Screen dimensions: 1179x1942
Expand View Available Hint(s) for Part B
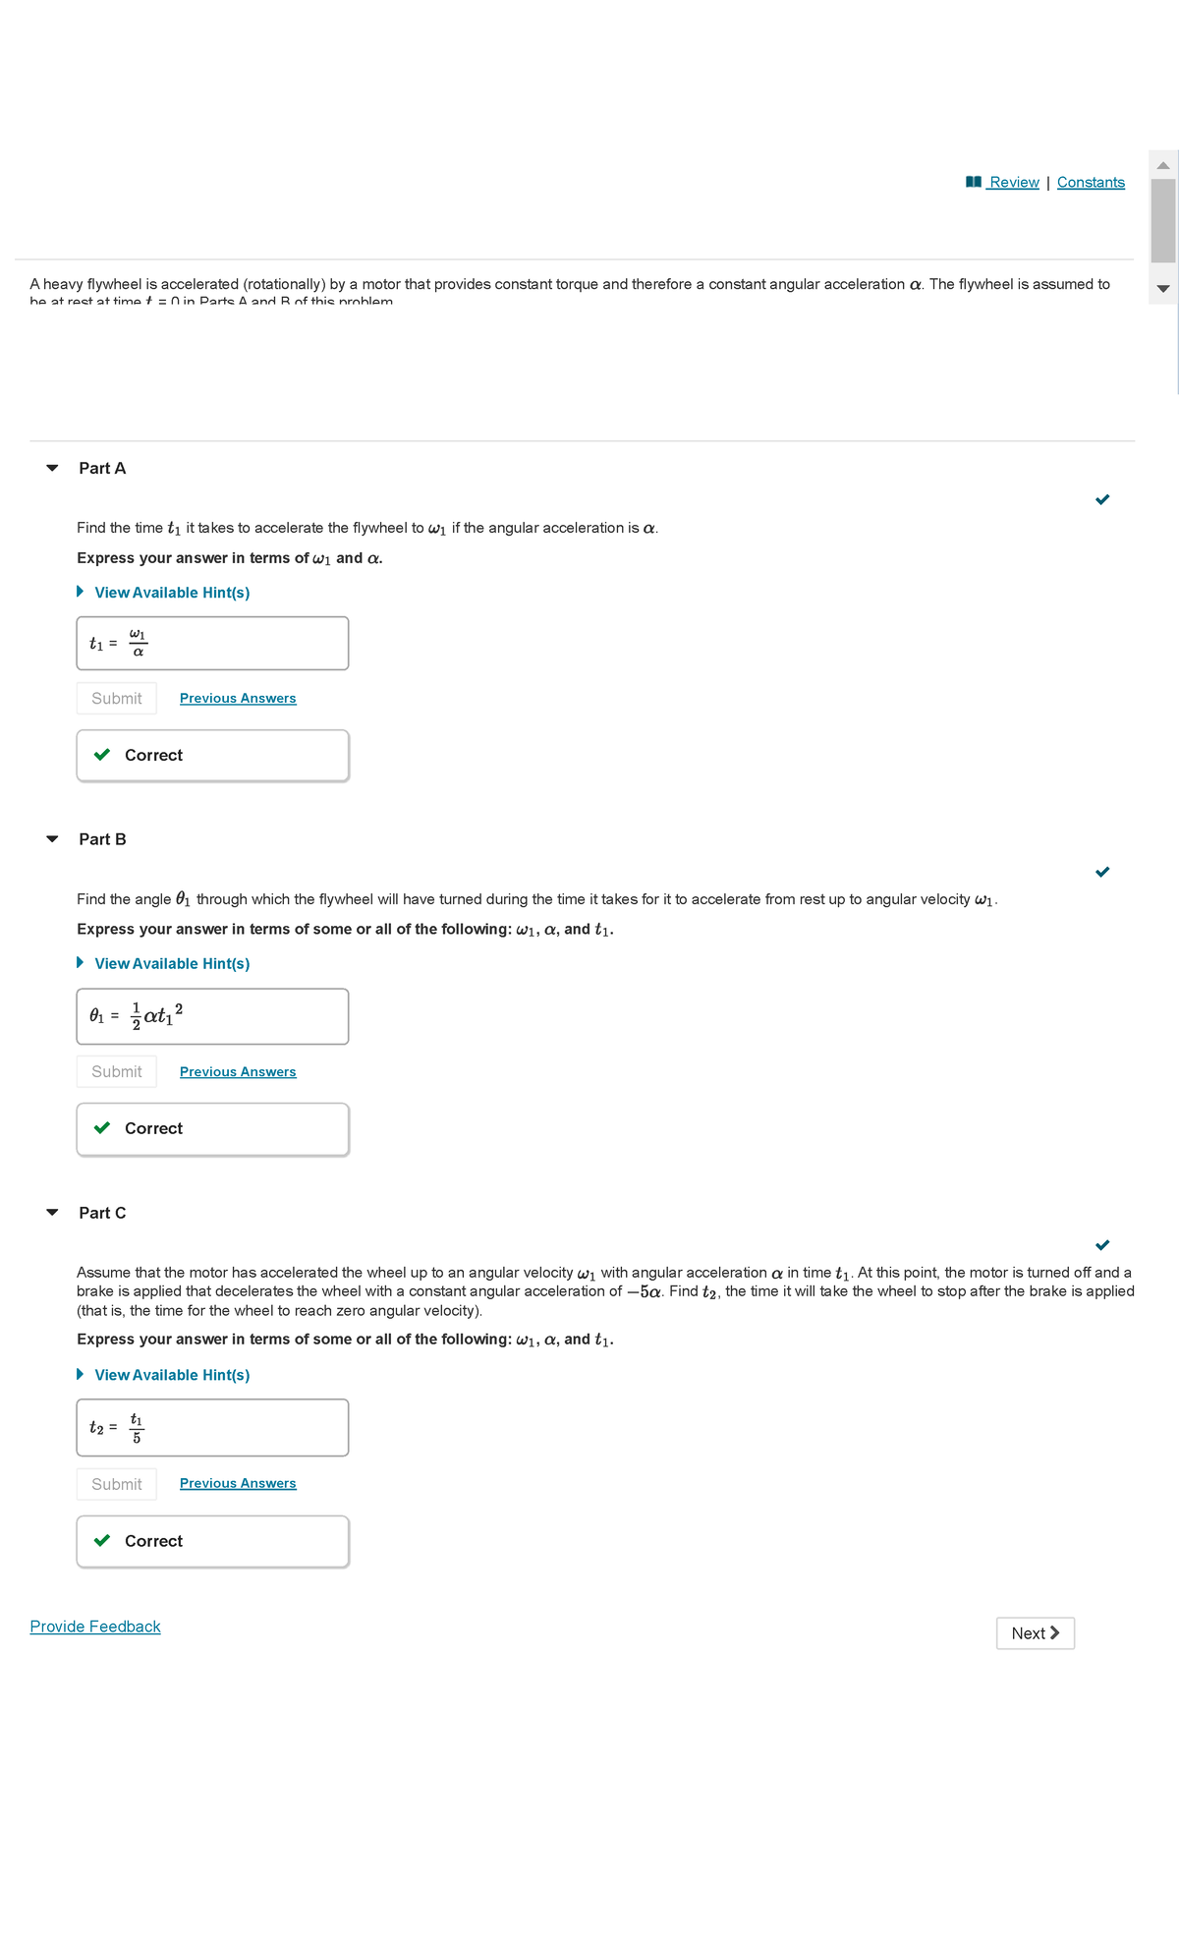(171, 963)
